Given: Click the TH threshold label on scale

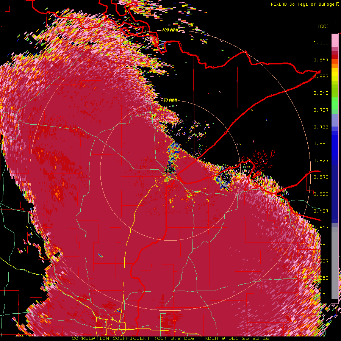Looking at the screenshot, I should pos(325,295).
